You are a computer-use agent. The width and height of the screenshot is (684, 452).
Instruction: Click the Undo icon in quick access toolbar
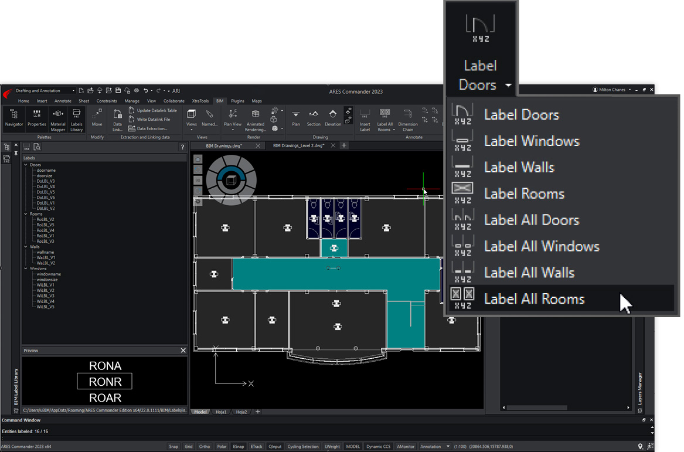tap(146, 91)
